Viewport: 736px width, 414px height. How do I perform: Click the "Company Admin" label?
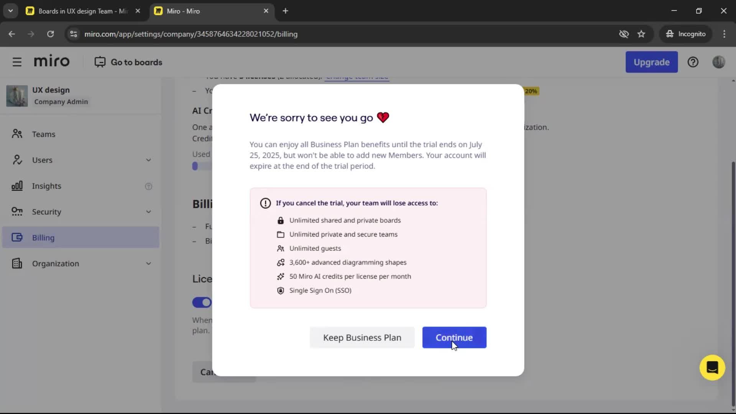pyautogui.click(x=61, y=102)
